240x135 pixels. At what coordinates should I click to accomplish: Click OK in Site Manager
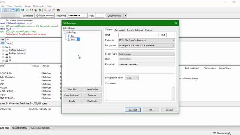tap(151, 110)
